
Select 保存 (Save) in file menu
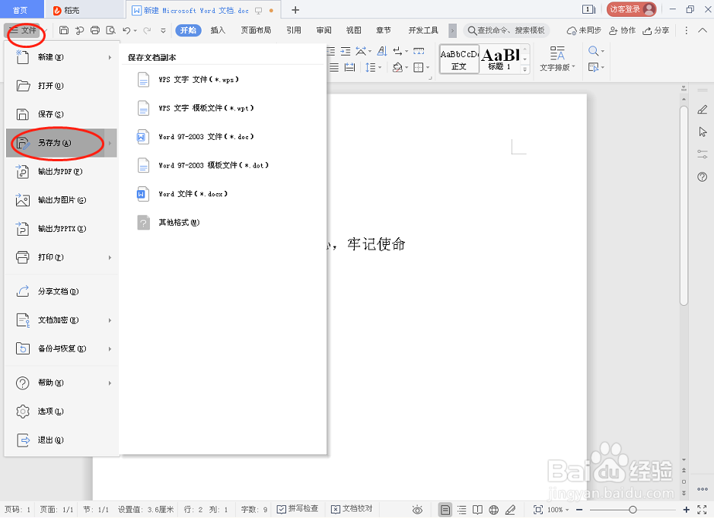click(x=62, y=114)
